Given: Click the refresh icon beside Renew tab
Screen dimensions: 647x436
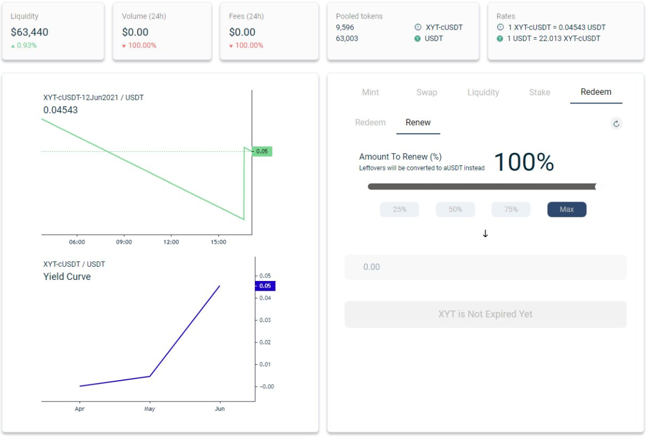Looking at the screenshot, I should [616, 124].
